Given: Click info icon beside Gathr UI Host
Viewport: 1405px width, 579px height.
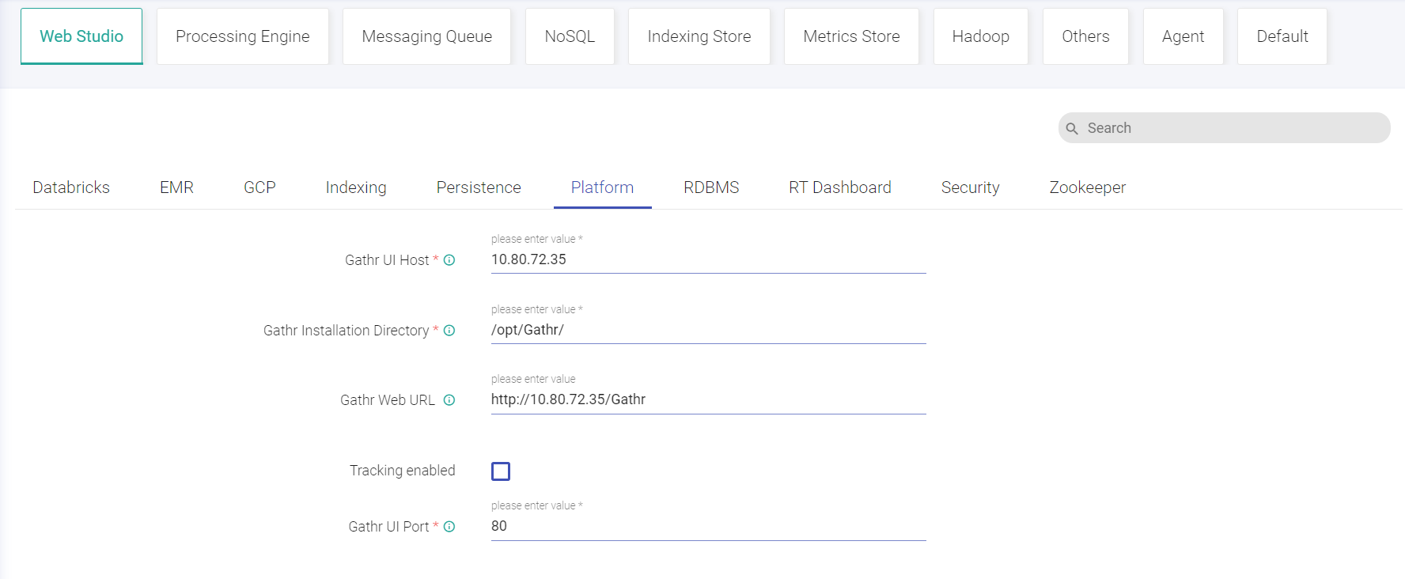Looking at the screenshot, I should point(449,260).
